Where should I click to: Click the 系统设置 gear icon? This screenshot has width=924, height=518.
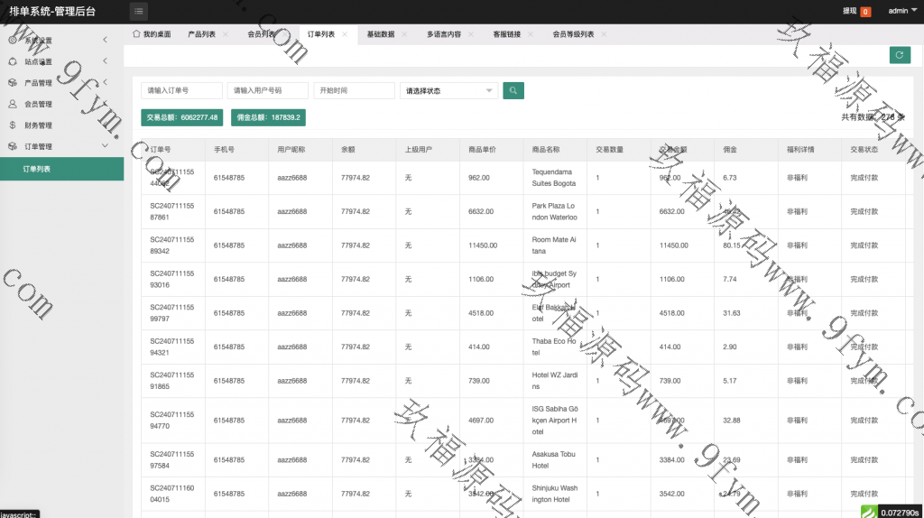pos(13,41)
